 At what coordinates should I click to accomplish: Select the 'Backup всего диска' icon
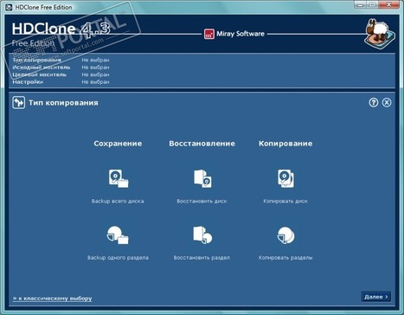click(x=119, y=178)
